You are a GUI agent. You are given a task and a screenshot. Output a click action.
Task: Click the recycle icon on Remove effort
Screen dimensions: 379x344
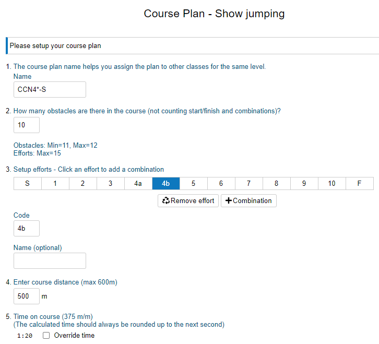pos(166,201)
